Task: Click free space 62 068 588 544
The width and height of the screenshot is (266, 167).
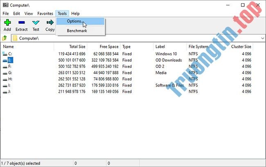Action: tap(106, 54)
